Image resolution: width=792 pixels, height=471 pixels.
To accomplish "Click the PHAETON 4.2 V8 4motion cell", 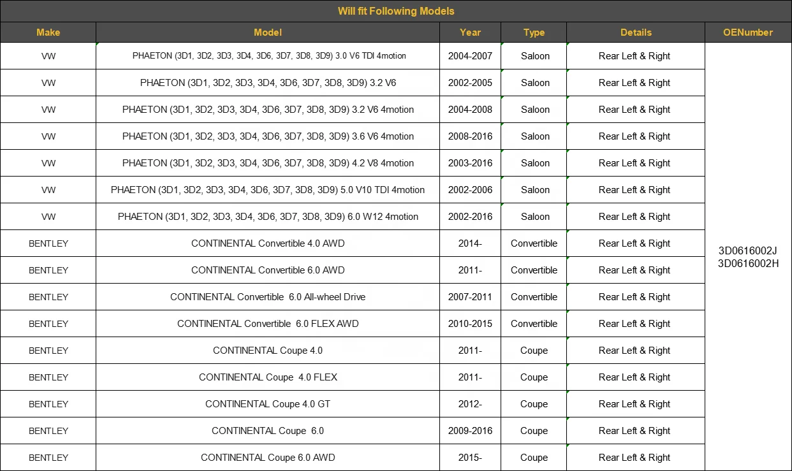I will coord(268,163).
